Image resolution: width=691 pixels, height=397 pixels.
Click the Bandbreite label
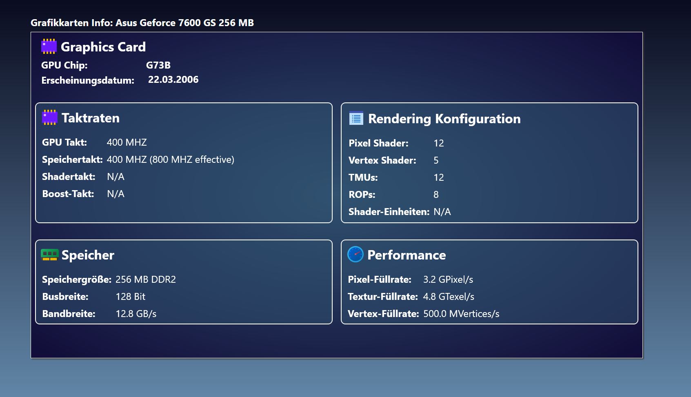pyautogui.click(x=69, y=314)
